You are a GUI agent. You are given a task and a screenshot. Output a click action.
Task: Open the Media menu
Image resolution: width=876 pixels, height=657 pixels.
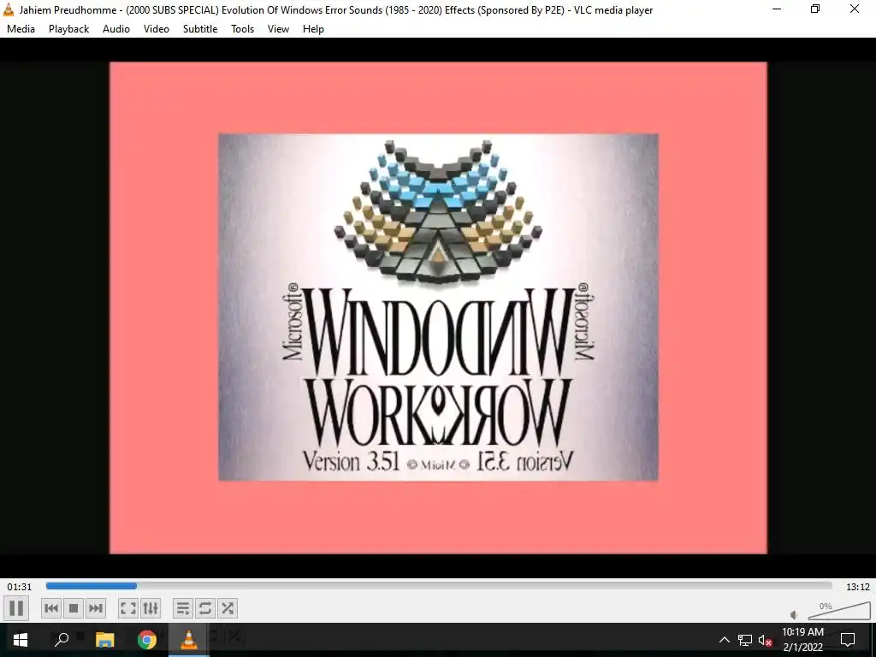21,29
